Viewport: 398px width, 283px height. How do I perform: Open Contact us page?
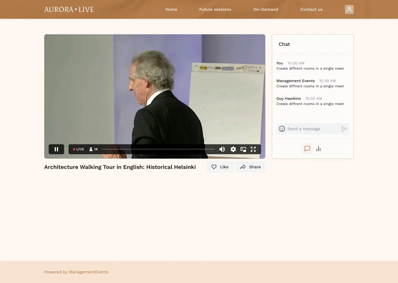tap(311, 9)
